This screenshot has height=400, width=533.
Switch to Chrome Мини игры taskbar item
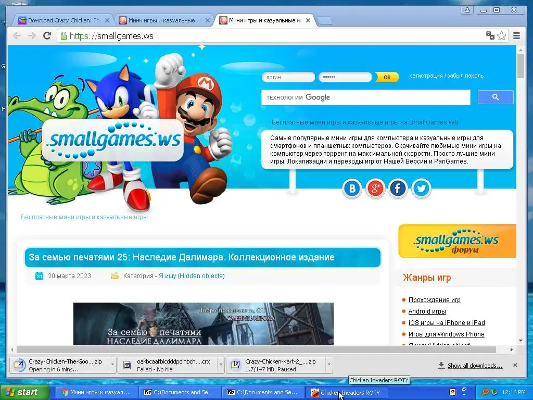(96, 393)
